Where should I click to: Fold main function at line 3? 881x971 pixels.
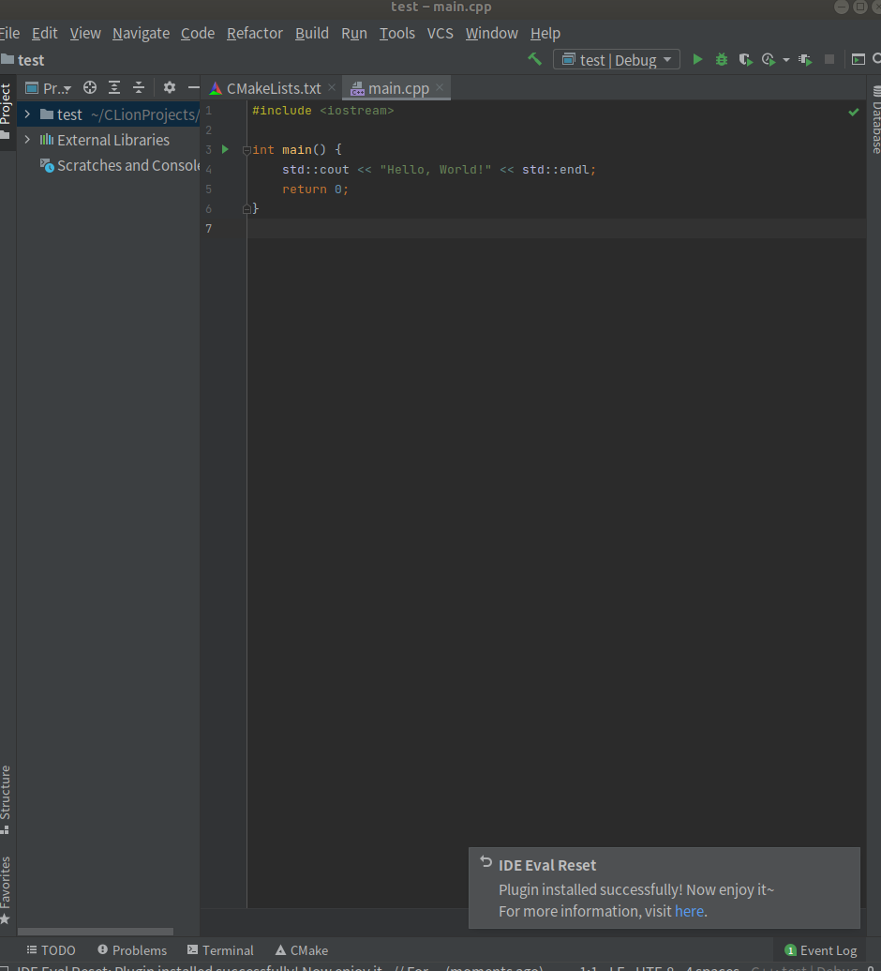[x=246, y=150]
